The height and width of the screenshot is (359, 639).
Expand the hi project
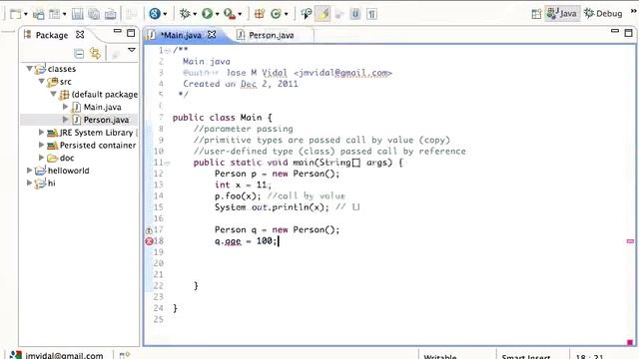[29, 182]
